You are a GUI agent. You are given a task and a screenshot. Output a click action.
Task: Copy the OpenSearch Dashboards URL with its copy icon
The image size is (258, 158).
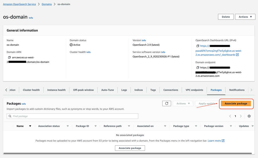coord(198,46)
